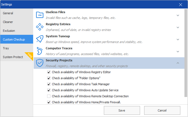Toggle Windows Task Manager availability check
Viewport: 188px width, 117px height.
point(49,84)
